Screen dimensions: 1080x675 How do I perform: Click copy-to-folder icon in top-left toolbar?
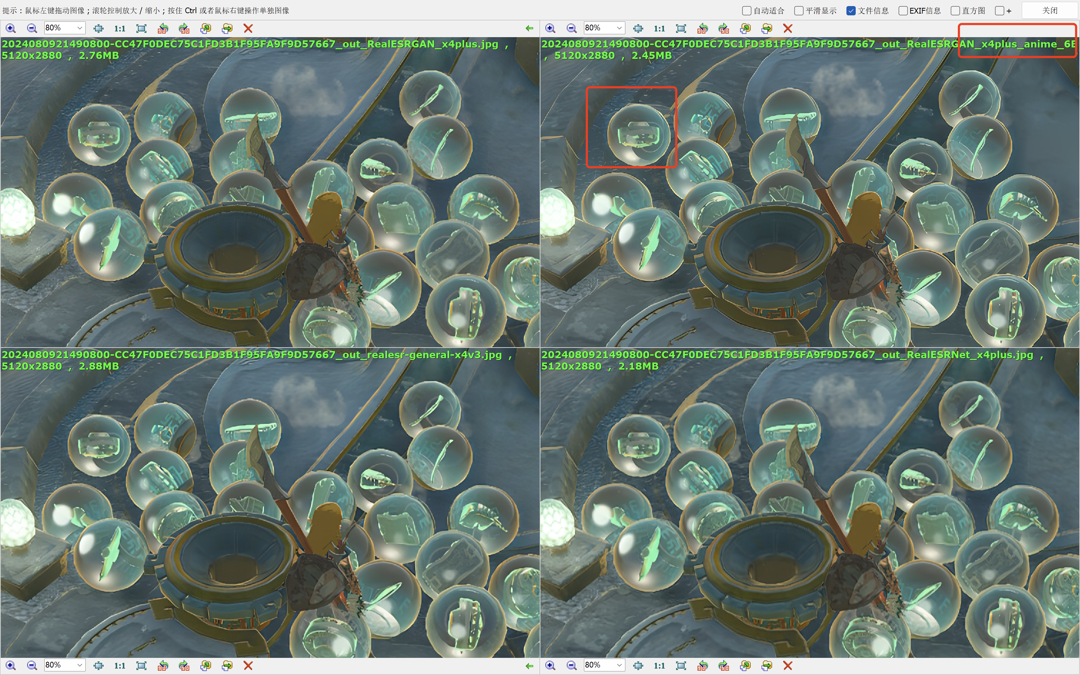coord(205,29)
